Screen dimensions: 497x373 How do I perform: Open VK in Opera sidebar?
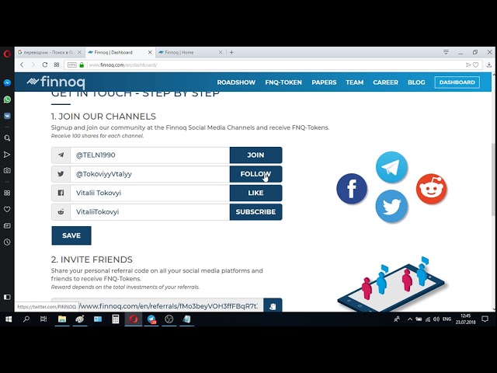click(x=7, y=116)
